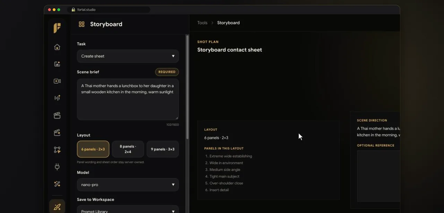Open the audio waveform tool icon
The width and height of the screenshot is (444, 213).
click(x=57, y=98)
